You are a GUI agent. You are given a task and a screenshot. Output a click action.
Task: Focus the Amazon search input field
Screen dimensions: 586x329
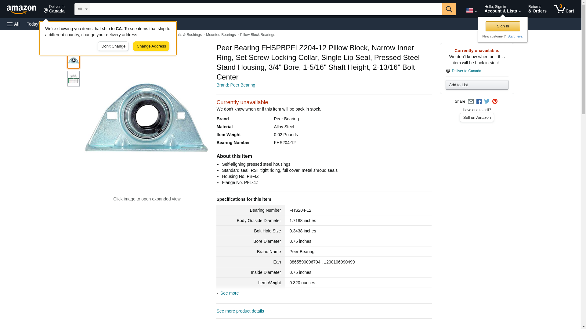(266, 9)
